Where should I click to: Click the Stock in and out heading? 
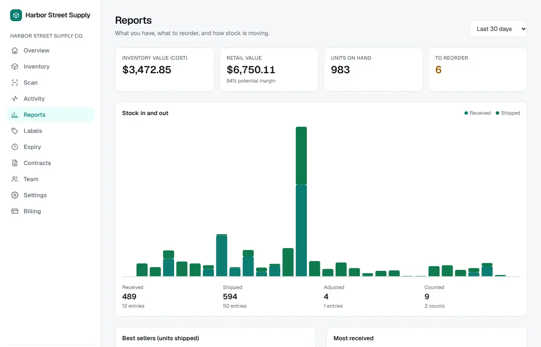point(145,113)
